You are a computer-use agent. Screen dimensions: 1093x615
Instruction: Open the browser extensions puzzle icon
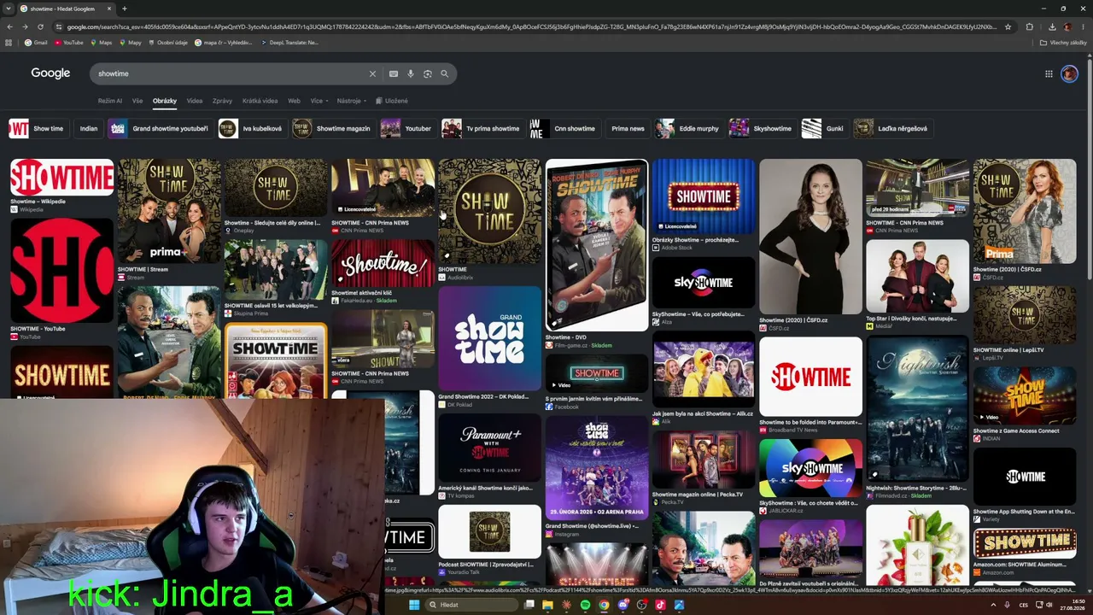pos(1029,26)
